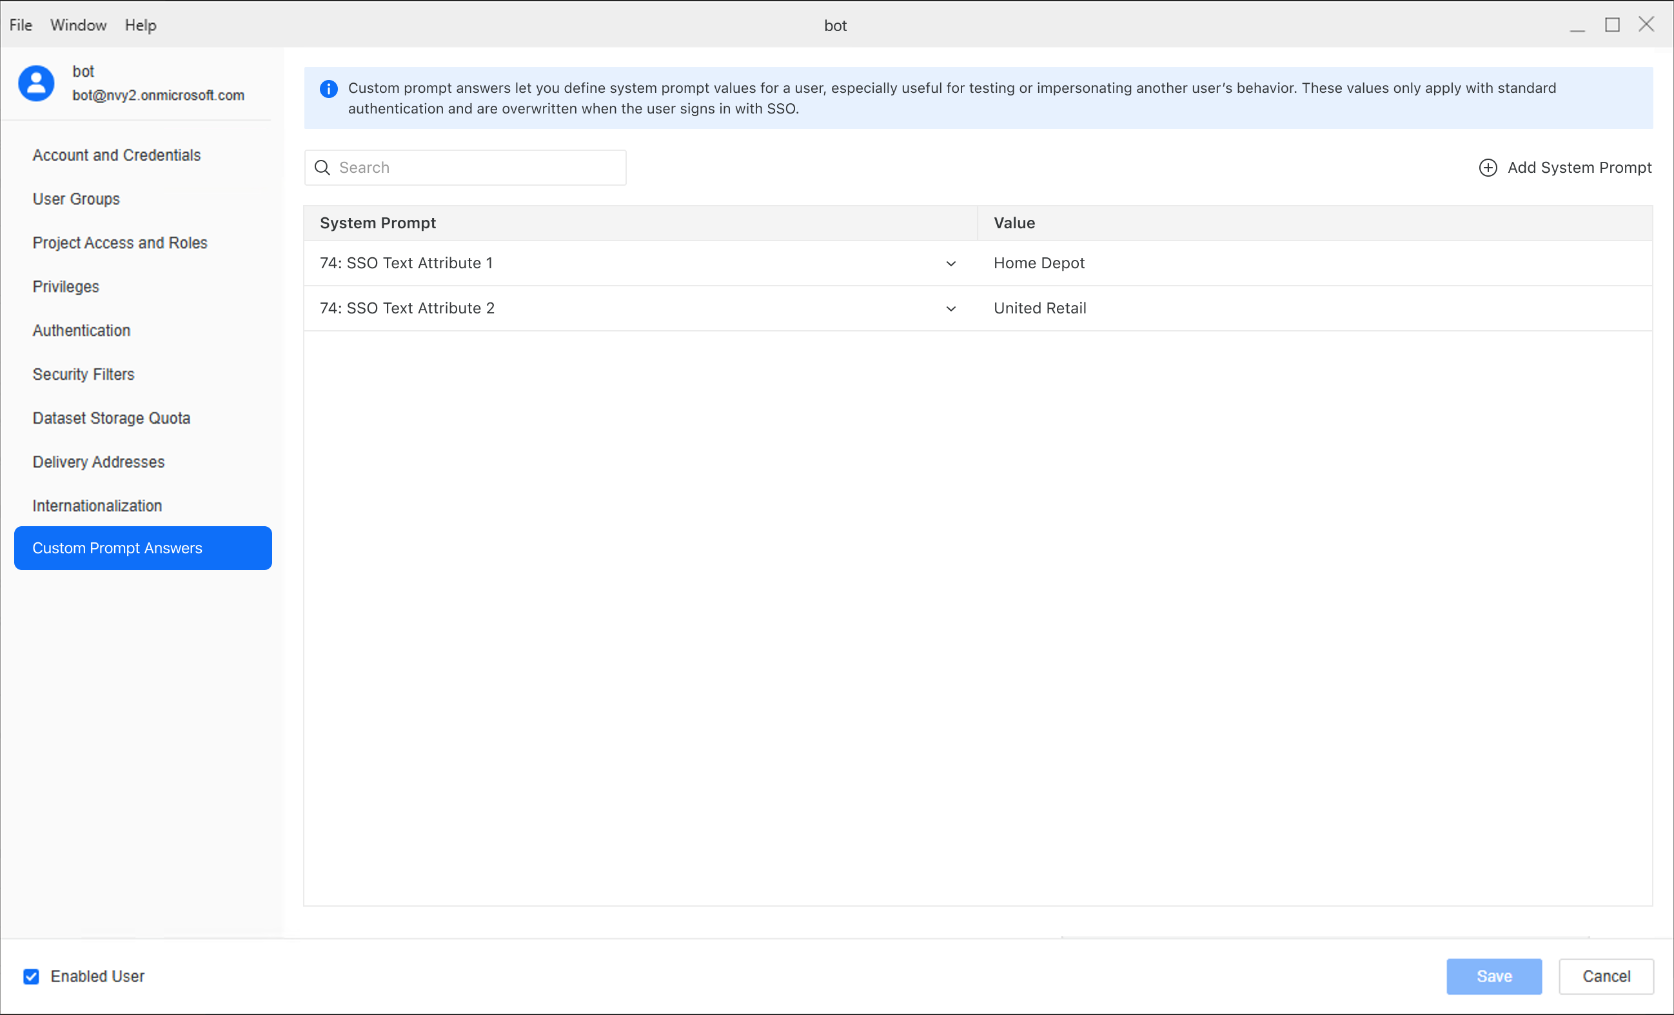
Task: Expand SSO Text Attribute 2 dropdown
Action: click(x=950, y=308)
